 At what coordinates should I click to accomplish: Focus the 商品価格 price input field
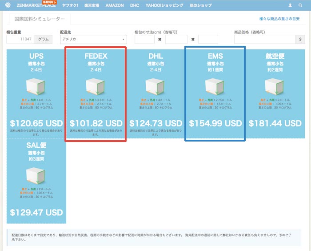click(x=265, y=39)
